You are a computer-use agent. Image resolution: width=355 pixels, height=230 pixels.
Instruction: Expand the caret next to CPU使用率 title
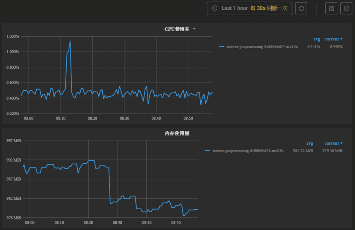click(194, 29)
